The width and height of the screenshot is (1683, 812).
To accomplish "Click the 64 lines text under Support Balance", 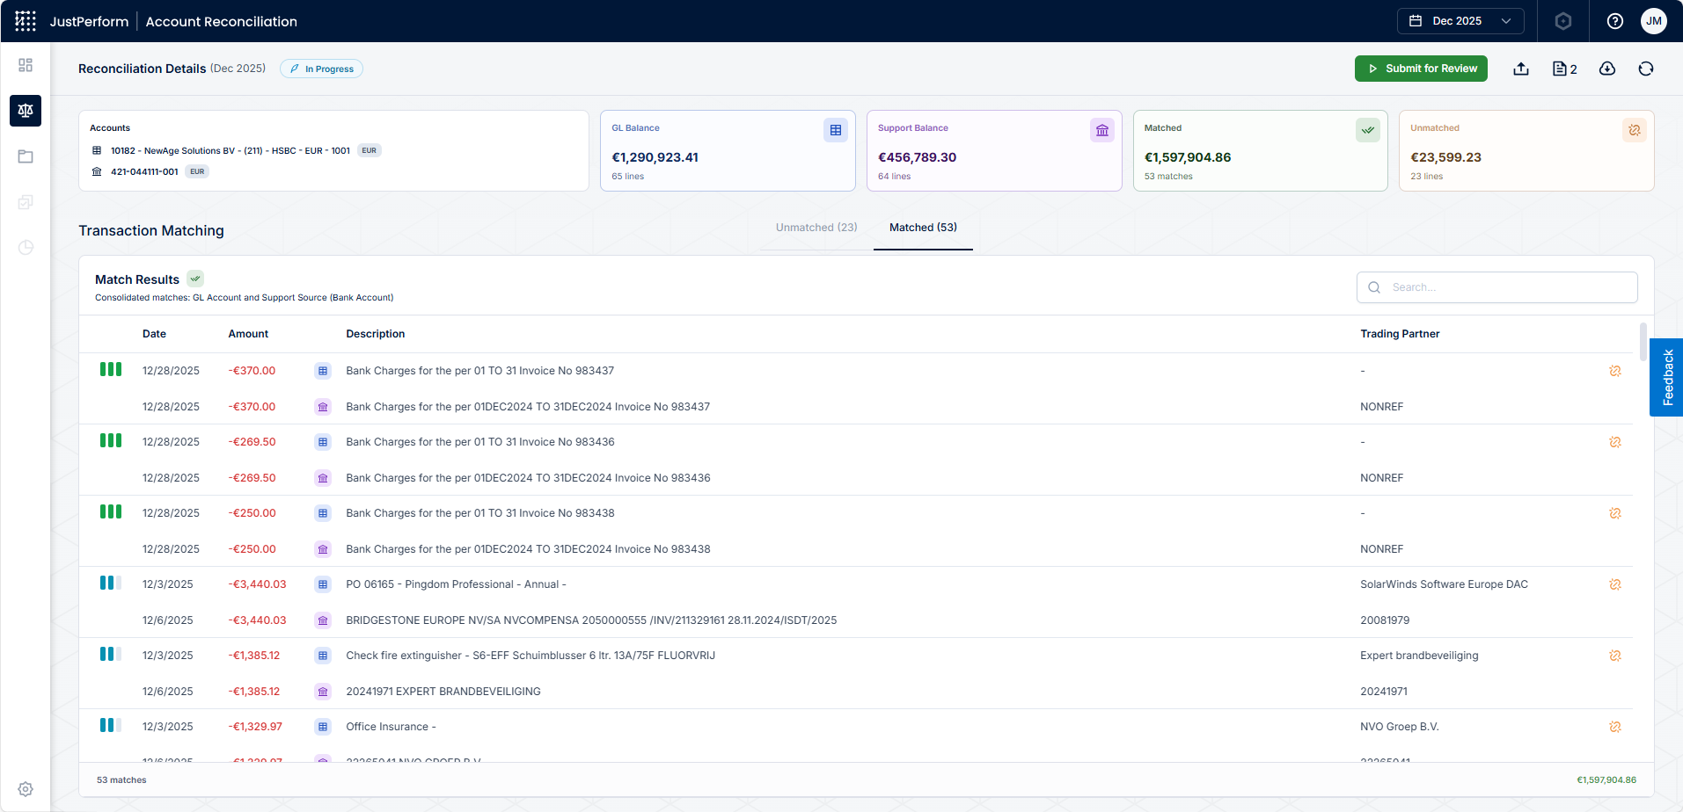I will 894,177.
